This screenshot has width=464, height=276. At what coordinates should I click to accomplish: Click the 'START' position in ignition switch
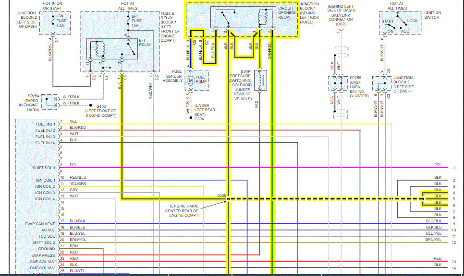pos(387,21)
